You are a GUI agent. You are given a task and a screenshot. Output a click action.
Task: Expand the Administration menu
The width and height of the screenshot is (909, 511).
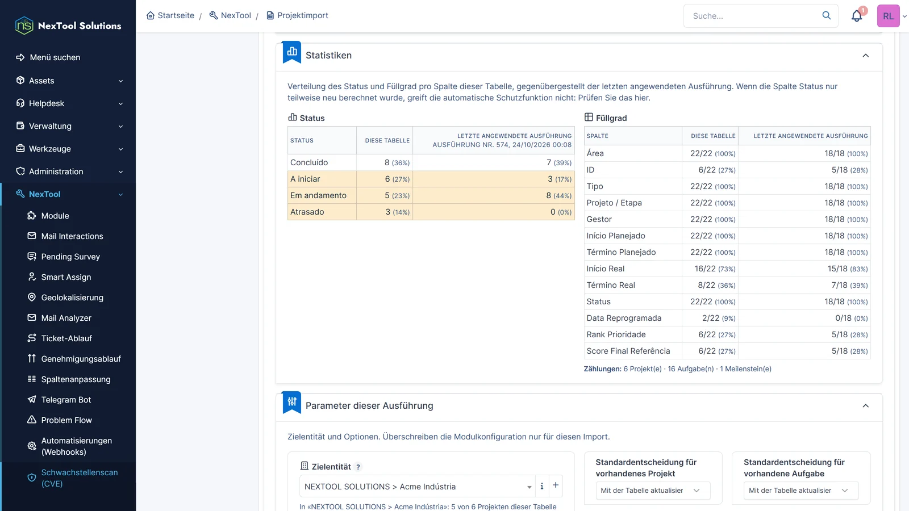pos(68,171)
